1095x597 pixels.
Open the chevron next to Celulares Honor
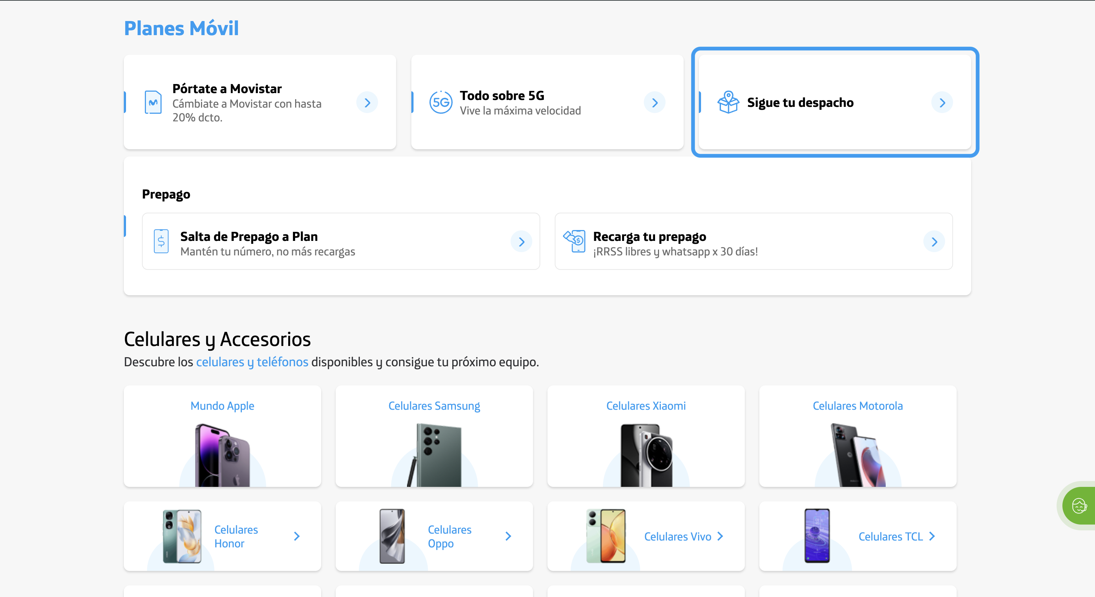pos(297,536)
